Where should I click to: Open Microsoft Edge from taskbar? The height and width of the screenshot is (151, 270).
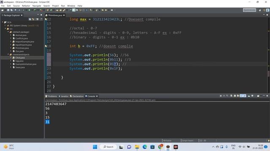(x=145, y=147)
